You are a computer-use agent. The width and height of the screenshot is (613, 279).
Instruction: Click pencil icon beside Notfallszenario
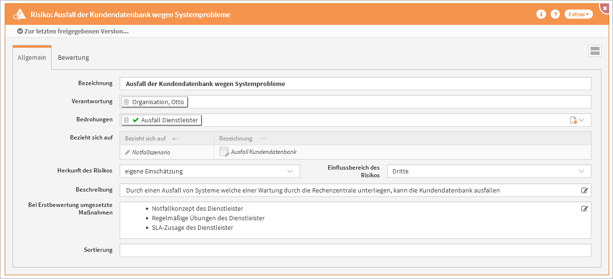(127, 152)
